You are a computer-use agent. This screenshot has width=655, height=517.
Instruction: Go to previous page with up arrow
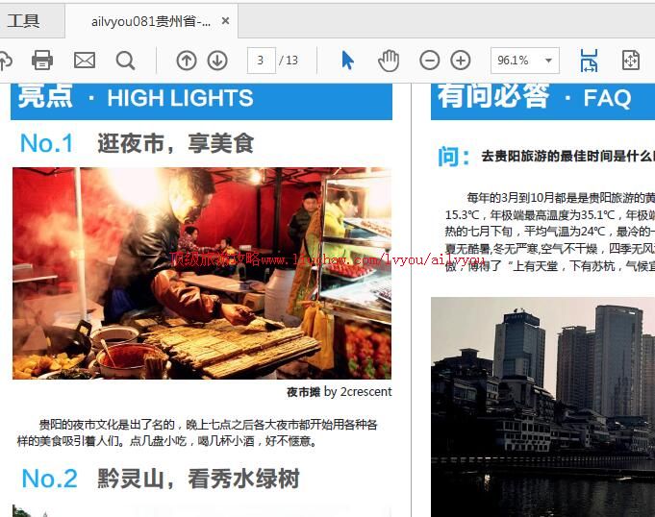pos(187,61)
